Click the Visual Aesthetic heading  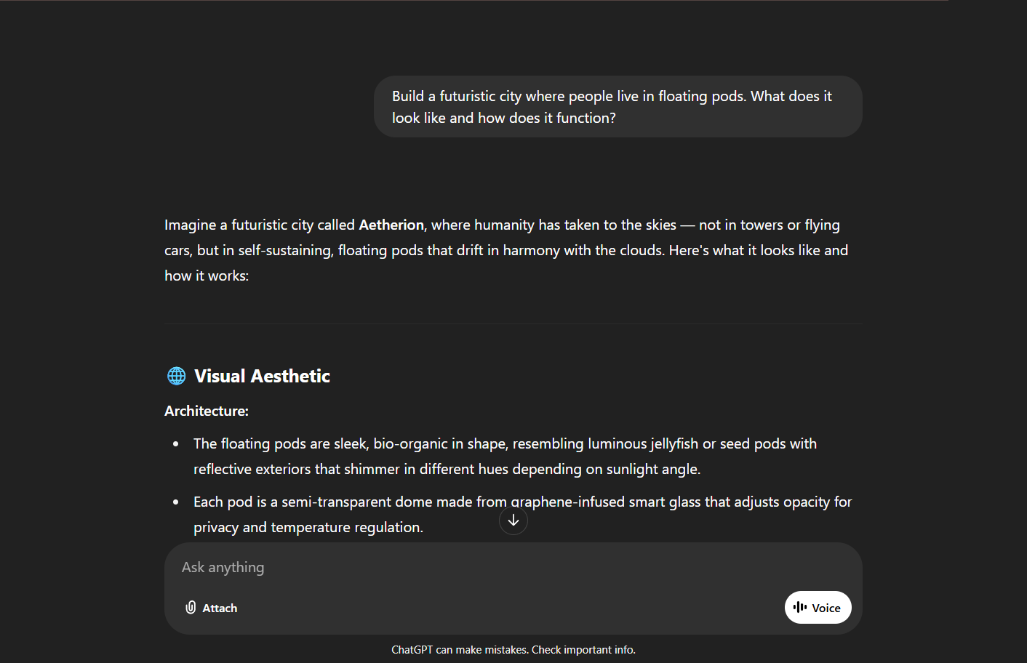[x=262, y=376]
